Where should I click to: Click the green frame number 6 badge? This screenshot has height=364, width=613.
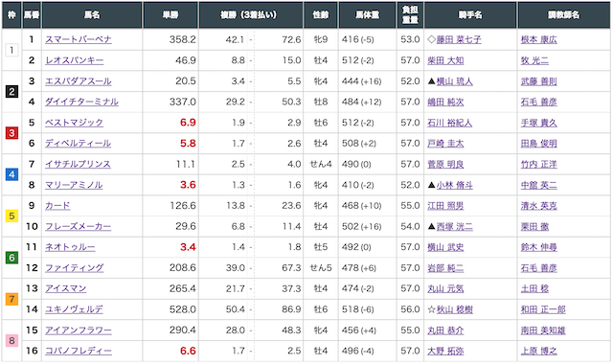point(11,258)
